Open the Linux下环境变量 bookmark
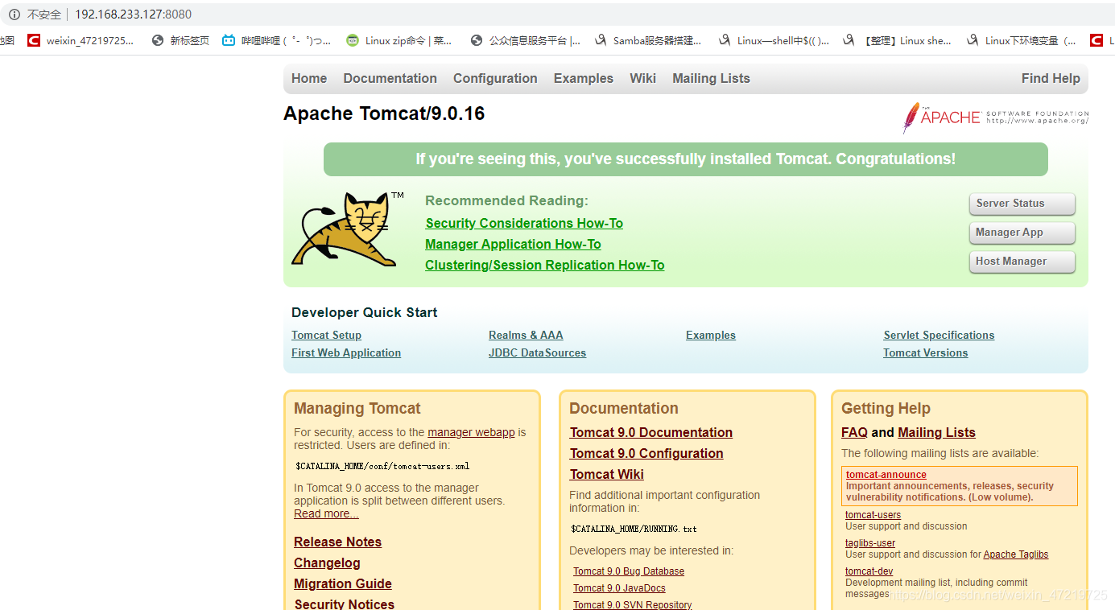1115x610 pixels. pyautogui.click(x=1022, y=40)
